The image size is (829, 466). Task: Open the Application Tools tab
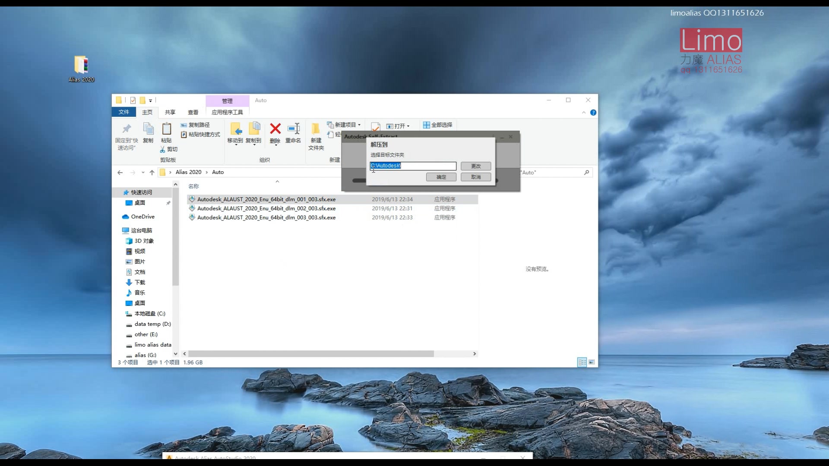tap(227, 112)
